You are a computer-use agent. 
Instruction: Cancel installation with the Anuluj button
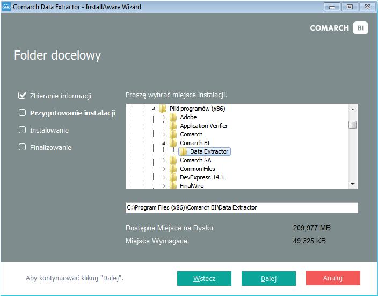pyautogui.click(x=333, y=278)
